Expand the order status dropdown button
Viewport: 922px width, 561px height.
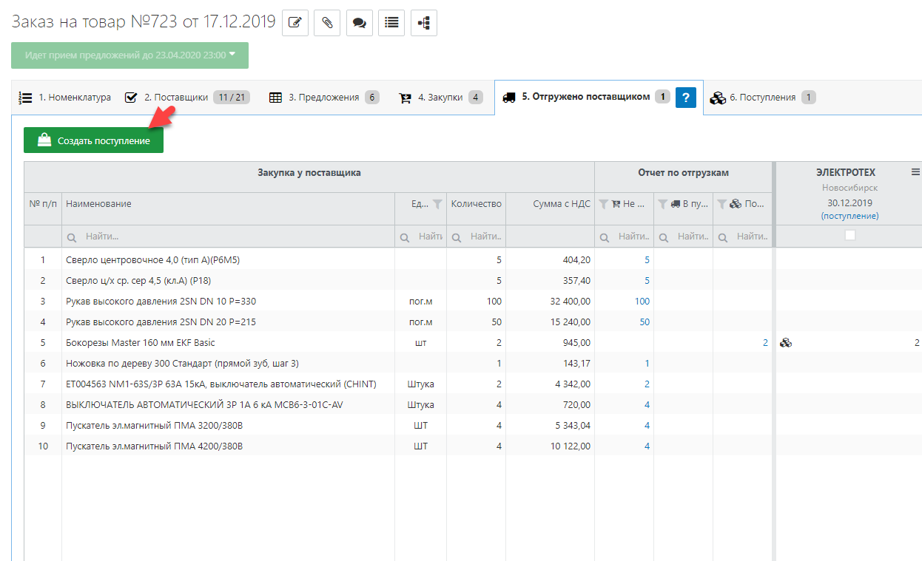[129, 55]
